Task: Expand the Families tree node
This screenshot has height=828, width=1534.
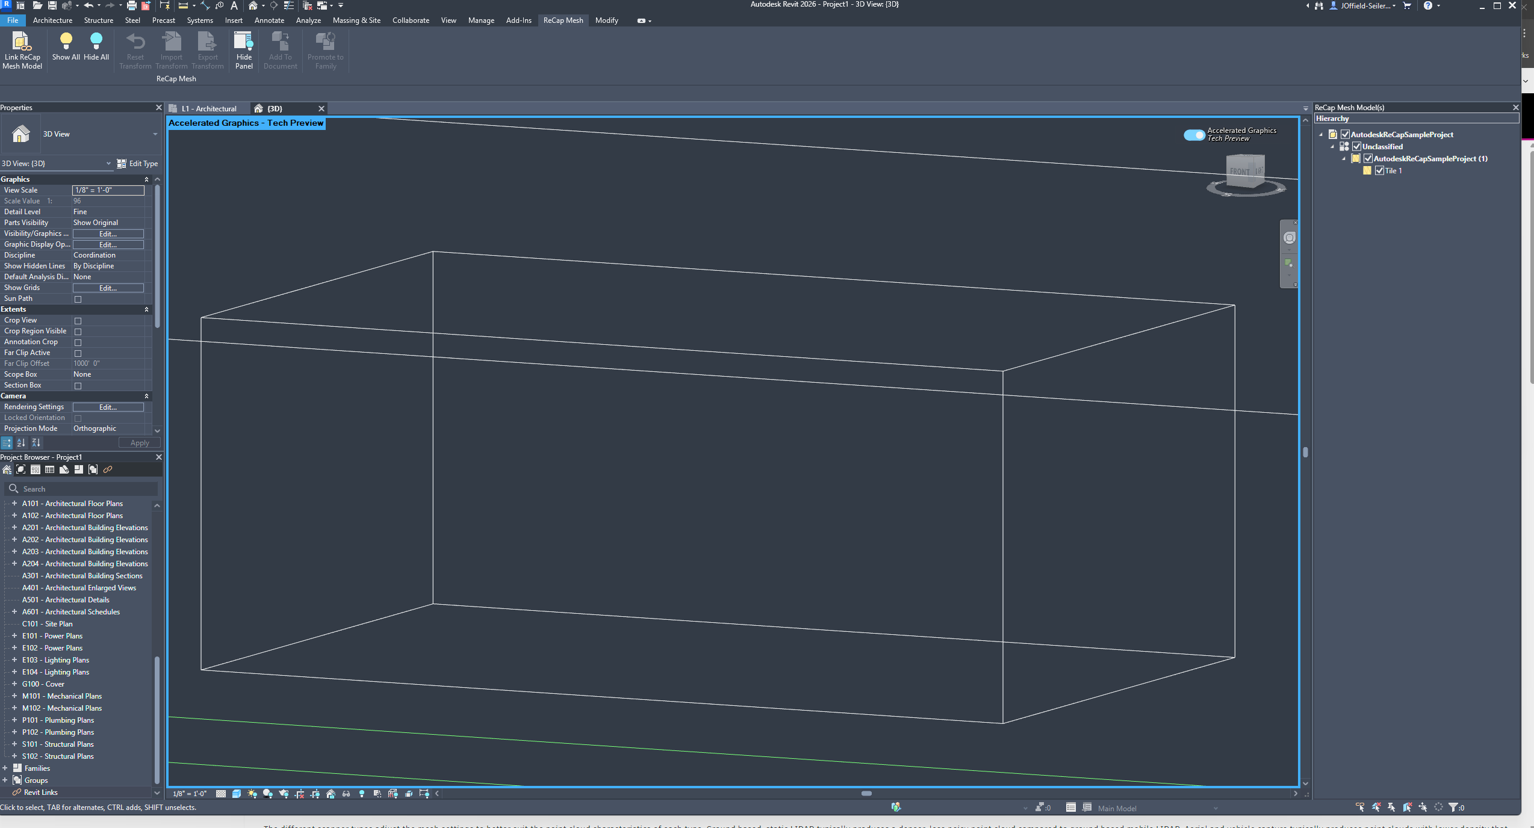Action: click(x=5, y=768)
